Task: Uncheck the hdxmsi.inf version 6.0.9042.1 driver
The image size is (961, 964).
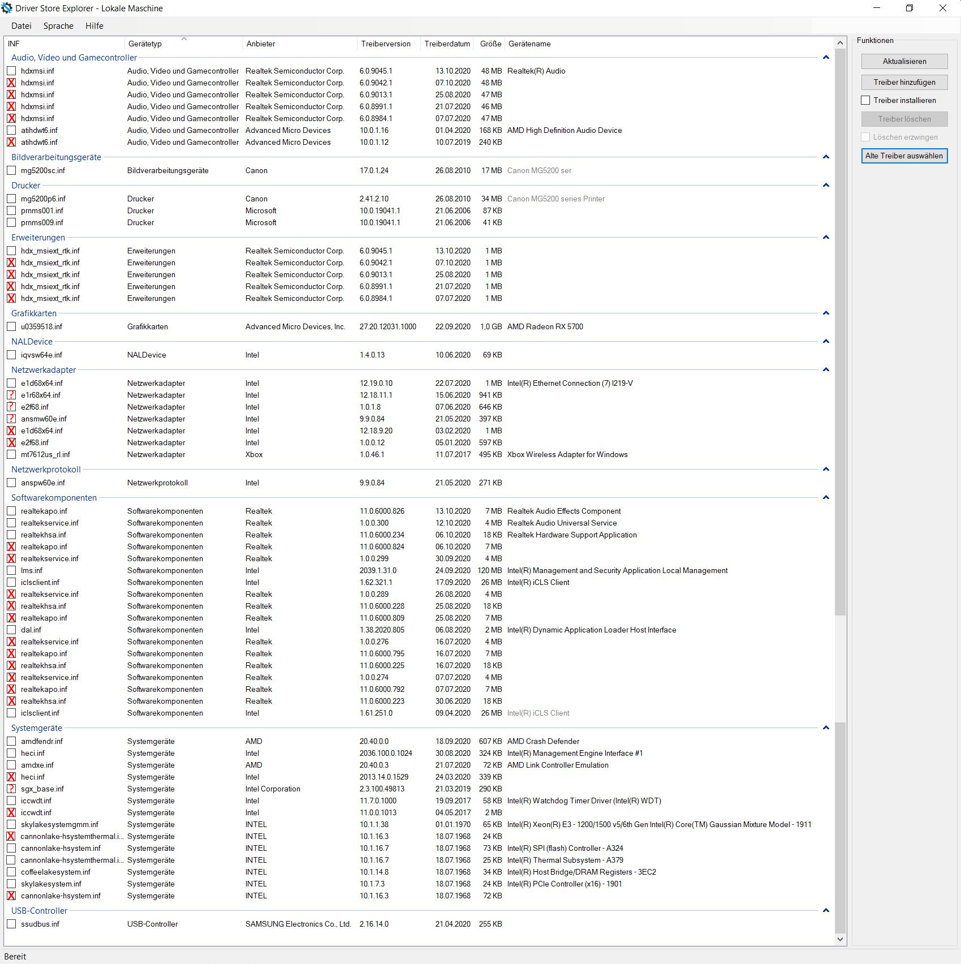Action: click(12, 83)
